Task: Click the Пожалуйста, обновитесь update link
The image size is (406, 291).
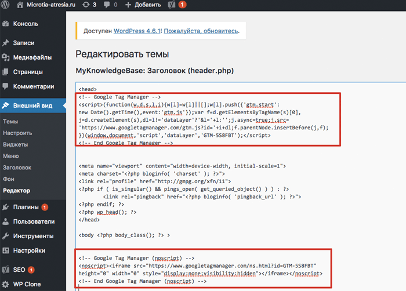Action: click(201, 31)
